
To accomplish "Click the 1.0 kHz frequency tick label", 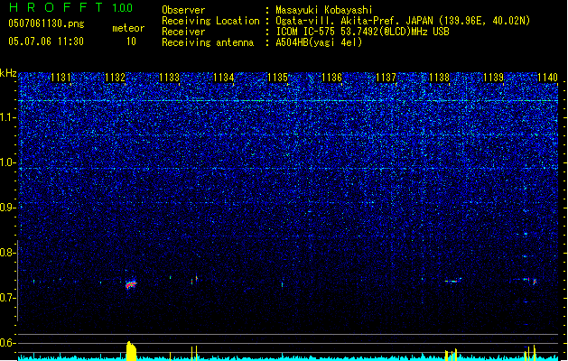I will coord(8,162).
